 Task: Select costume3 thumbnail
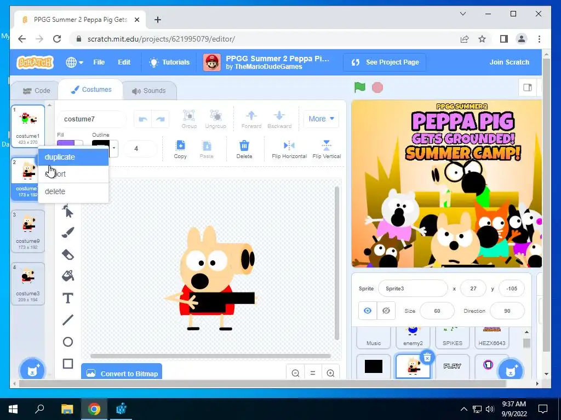pos(28,284)
